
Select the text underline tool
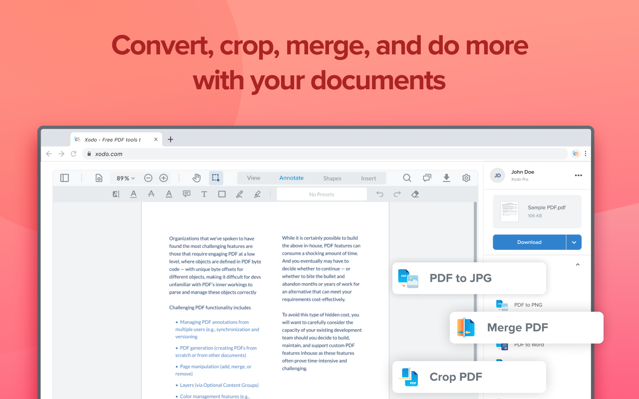133,194
